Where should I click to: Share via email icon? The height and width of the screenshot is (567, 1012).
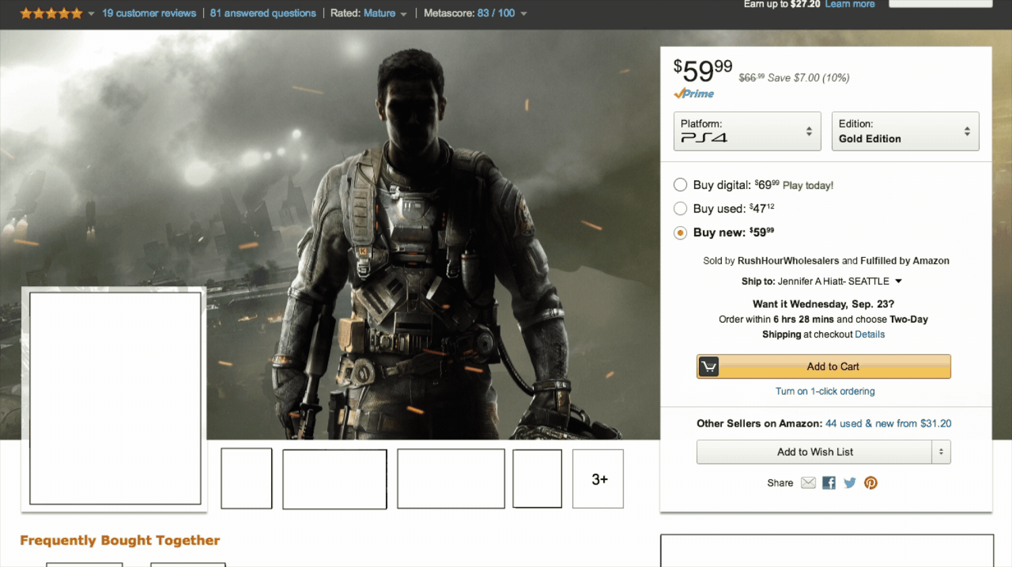[808, 483]
